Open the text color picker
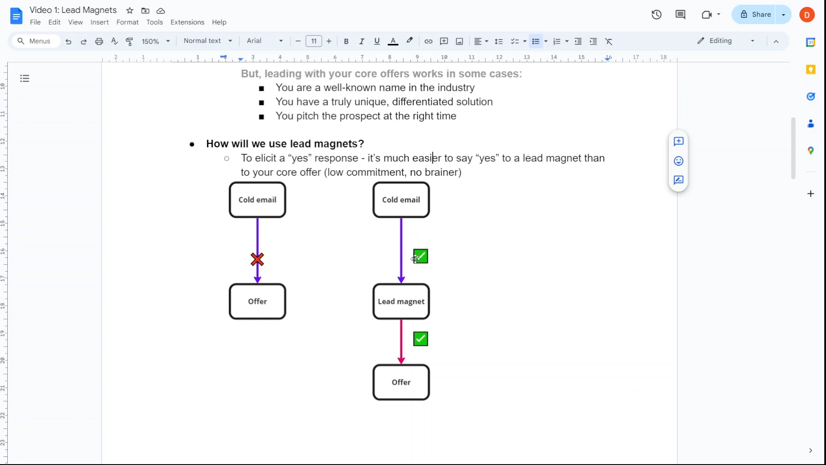This screenshot has width=826, height=465. coord(393,41)
